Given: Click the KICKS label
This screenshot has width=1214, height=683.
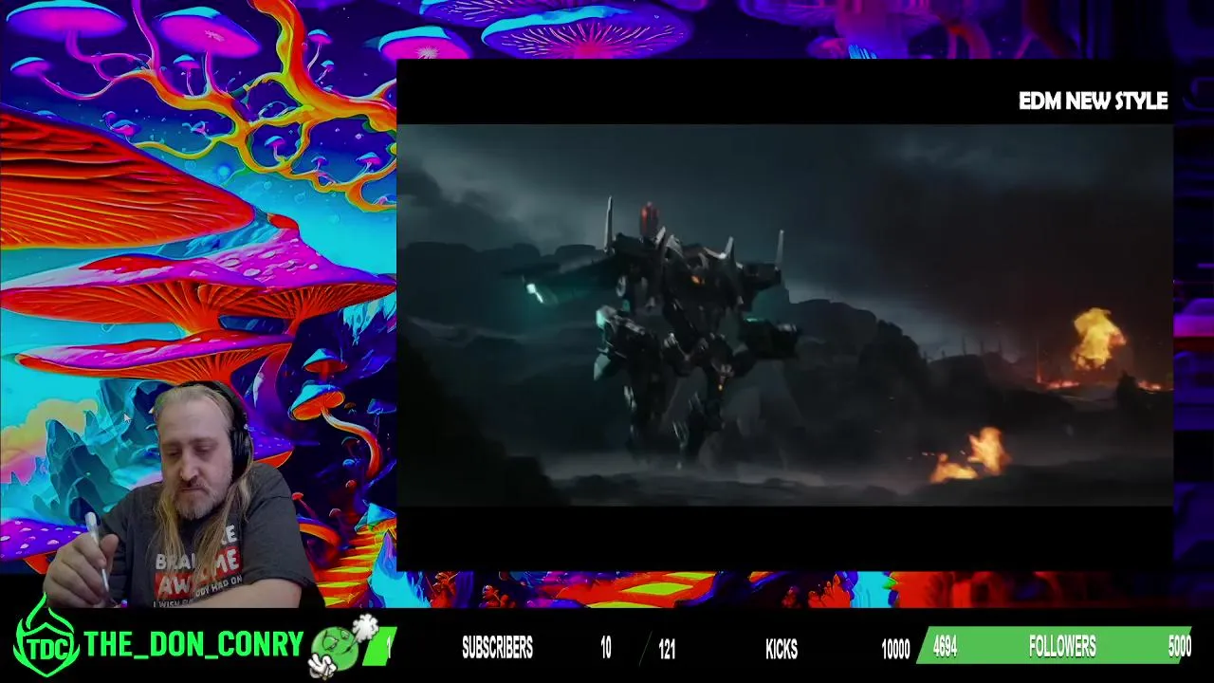Looking at the screenshot, I should pos(782,649).
